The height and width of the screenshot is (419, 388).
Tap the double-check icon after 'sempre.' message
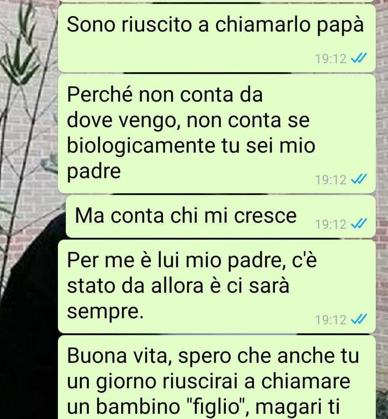click(359, 319)
